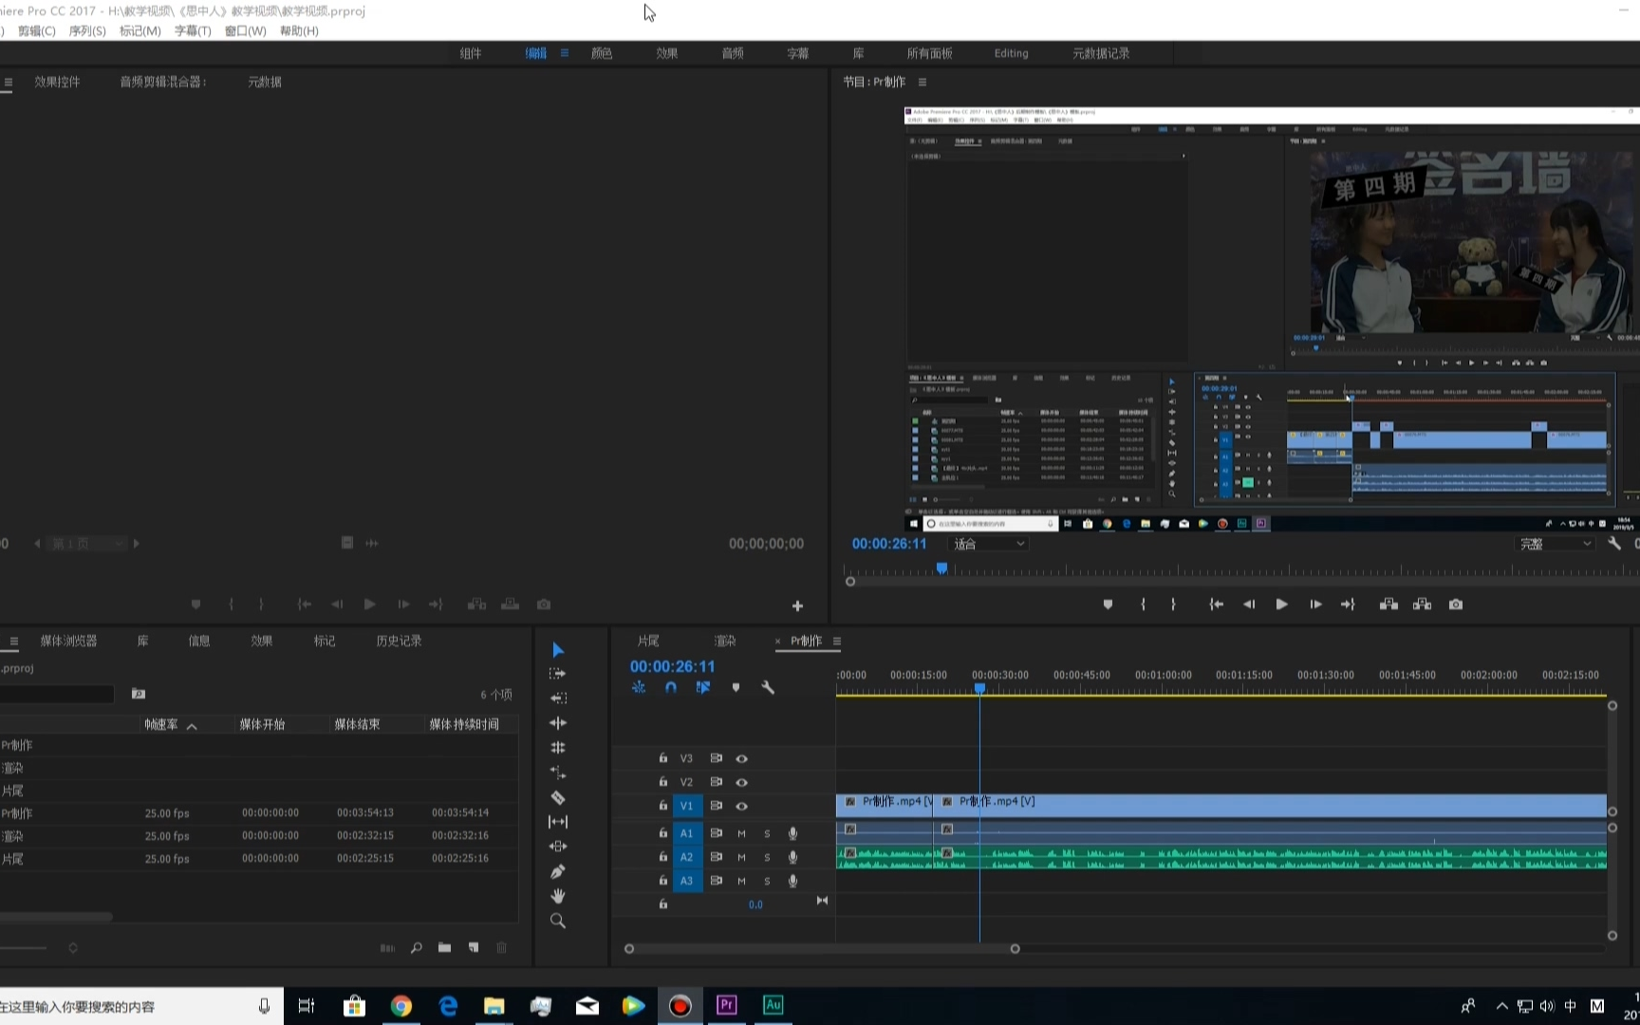Select the Hand tool
The image size is (1640, 1025).
pyautogui.click(x=558, y=896)
